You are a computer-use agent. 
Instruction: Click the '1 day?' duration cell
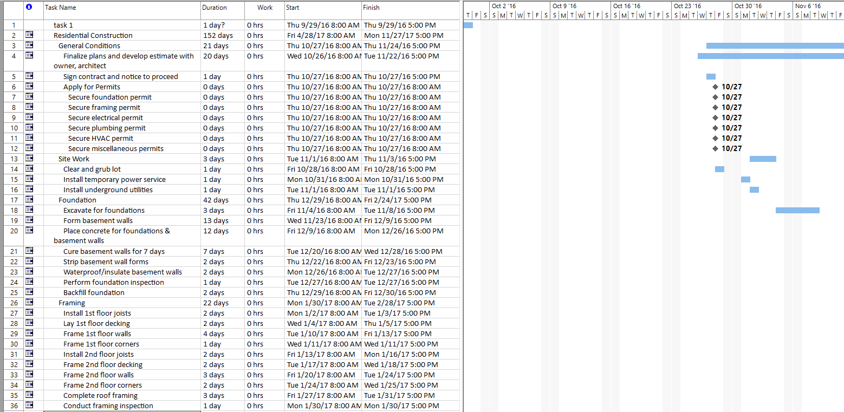pyautogui.click(x=222, y=25)
